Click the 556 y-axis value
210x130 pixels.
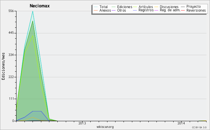point(11,11)
